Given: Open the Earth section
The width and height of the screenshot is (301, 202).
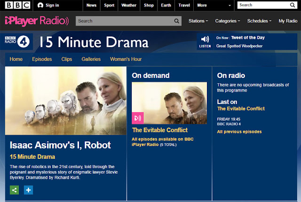Looking at the screenshot, I should (x=166, y=5).
